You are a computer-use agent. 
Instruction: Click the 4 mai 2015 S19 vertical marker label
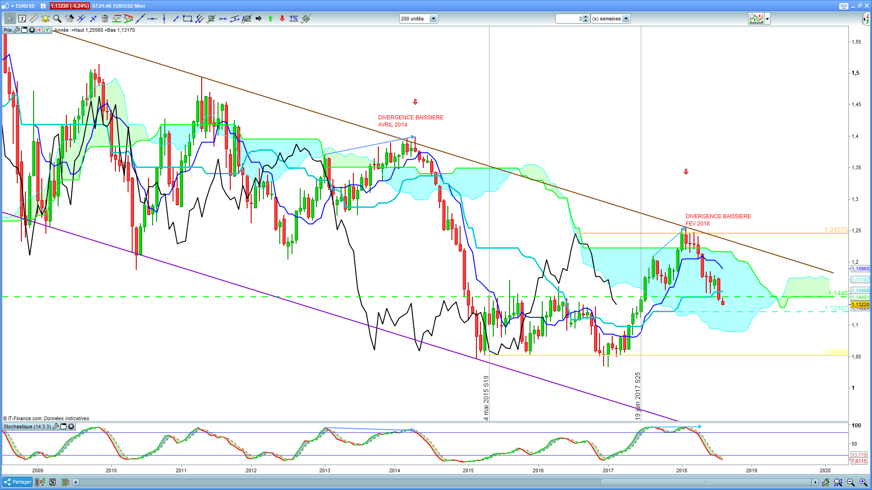[486, 398]
